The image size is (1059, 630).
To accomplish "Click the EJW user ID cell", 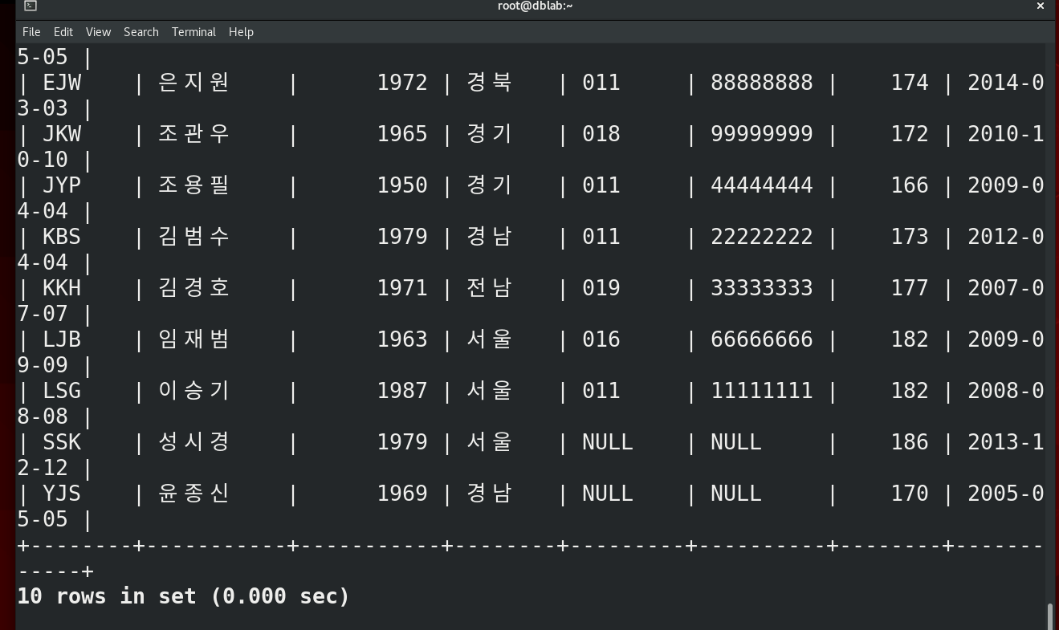I will point(62,83).
